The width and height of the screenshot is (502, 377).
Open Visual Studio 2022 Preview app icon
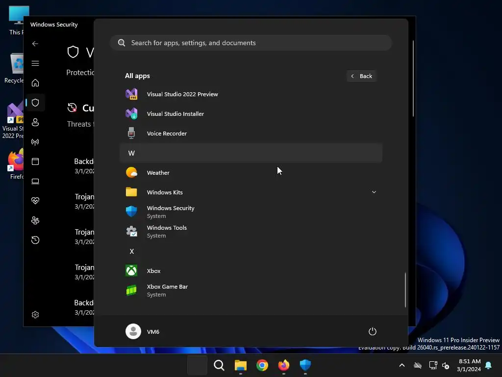[131, 94]
